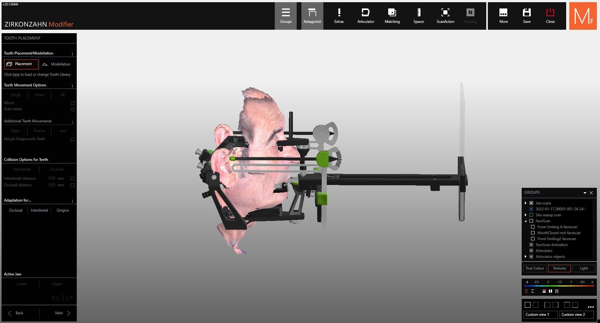Switch to Modellation mode
Viewport: 600px width, 323px height.
pos(57,64)
